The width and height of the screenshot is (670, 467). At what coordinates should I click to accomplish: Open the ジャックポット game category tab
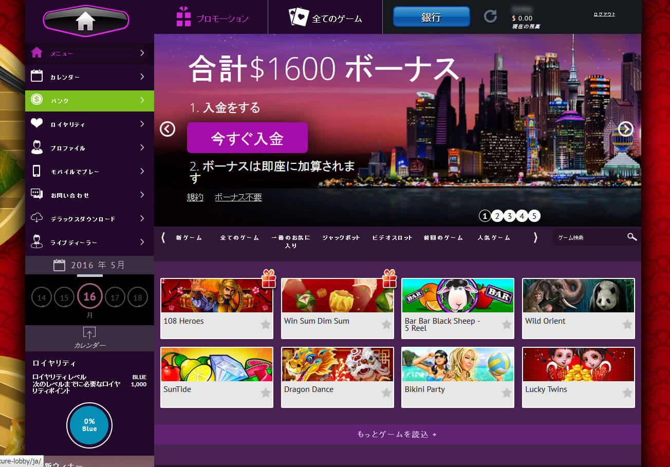click(x=341, y=238)
